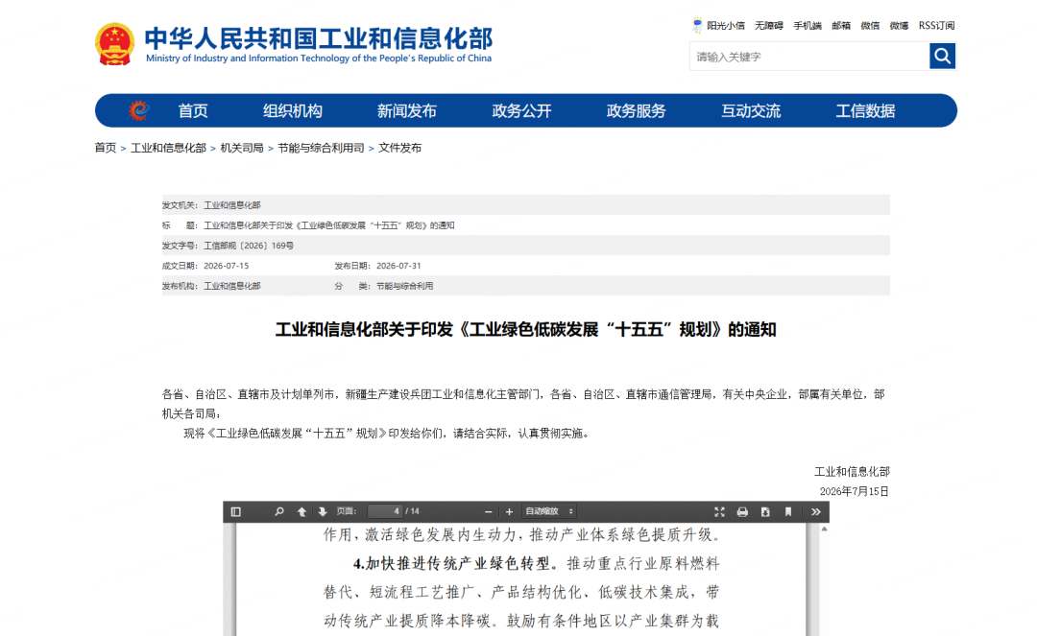Click the PDF scrollbar up arrow
Image resolution: width=1037 pixels, height=636 pixels.
(824, 529)
